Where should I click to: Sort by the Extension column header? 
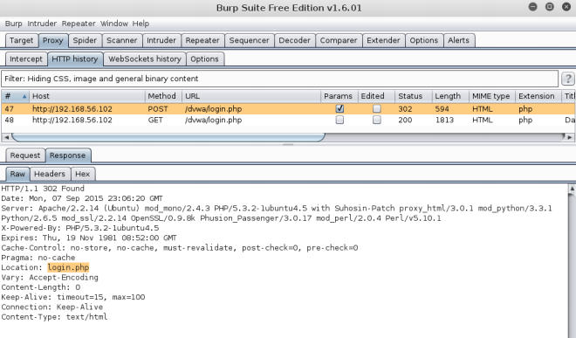[538, 96]
